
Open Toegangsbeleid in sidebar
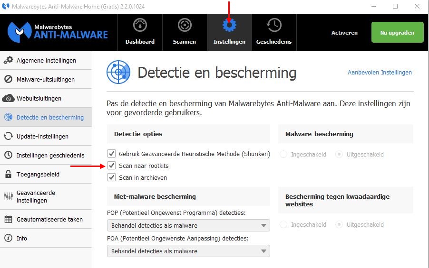(x=46, y=174)
